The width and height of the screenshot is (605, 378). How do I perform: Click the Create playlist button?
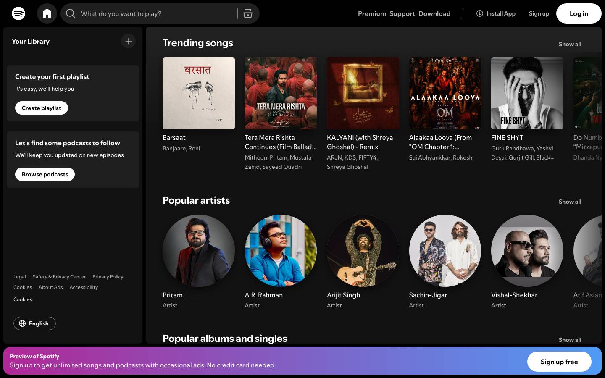click(x=42, y=108)
